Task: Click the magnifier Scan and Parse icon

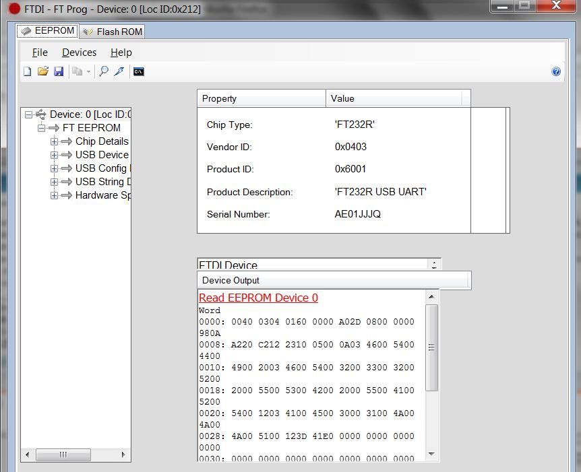Action: tap(104, 71)
